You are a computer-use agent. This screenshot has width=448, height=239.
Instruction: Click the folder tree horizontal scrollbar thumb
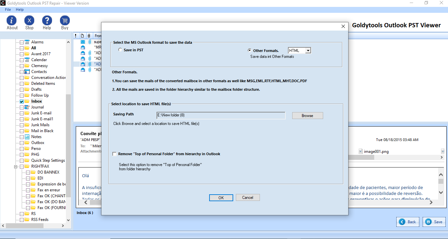(x=25, y=226)
